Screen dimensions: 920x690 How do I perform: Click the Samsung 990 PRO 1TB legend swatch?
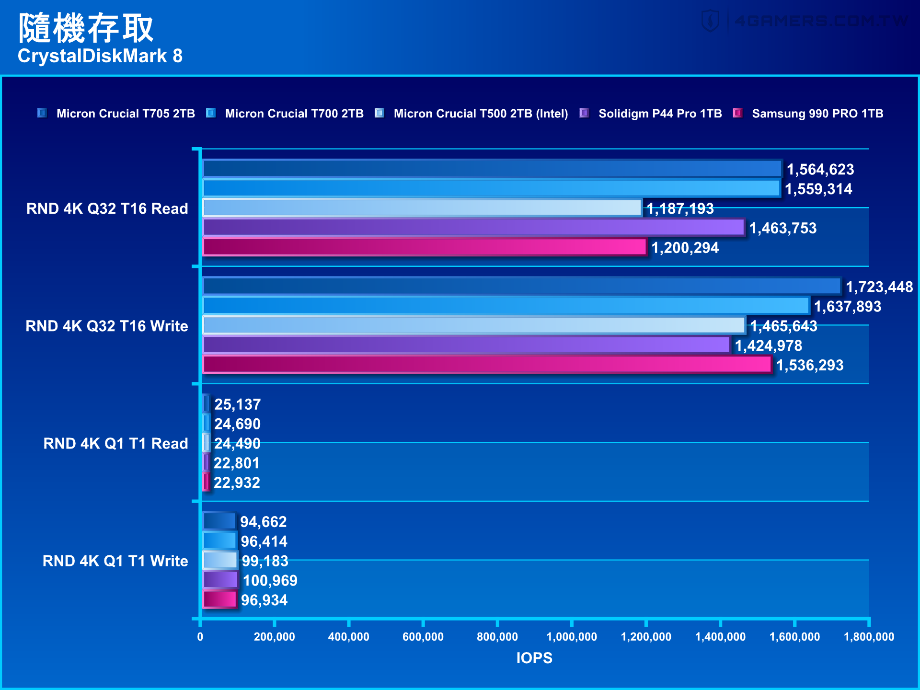tap(738, 113)
